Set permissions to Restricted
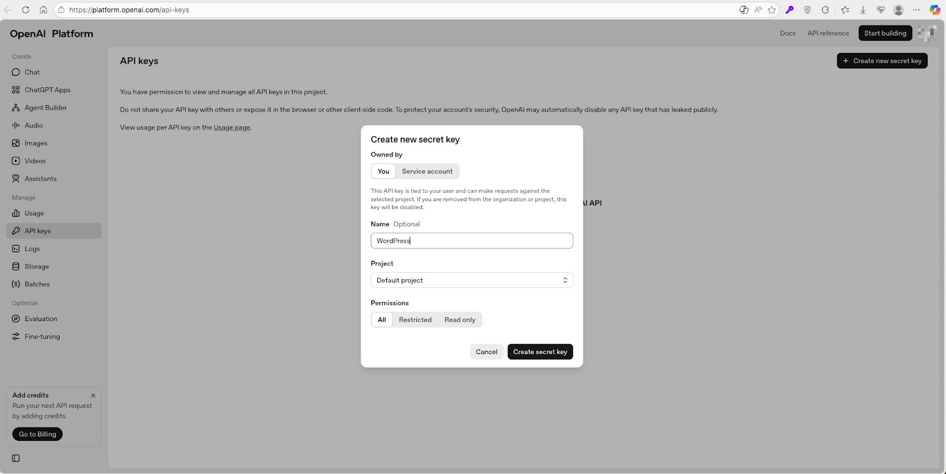The width and height of the screenshot is (946, 474). (415, 320)
